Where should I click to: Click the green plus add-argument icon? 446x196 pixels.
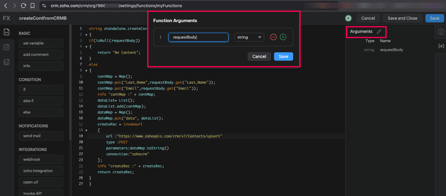tap(283, 37)
